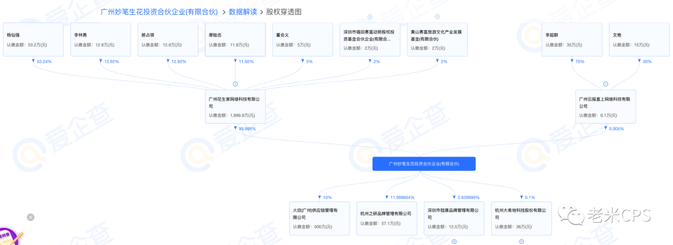Click the 70% share label under 李超群
673x245 pixels.
pos(580,62)
